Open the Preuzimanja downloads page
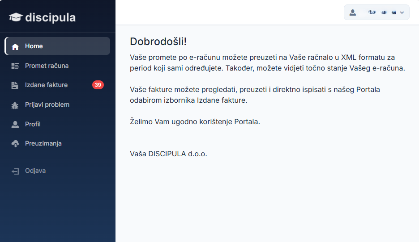Screen dimensions: 419x242 click(43, 143)
